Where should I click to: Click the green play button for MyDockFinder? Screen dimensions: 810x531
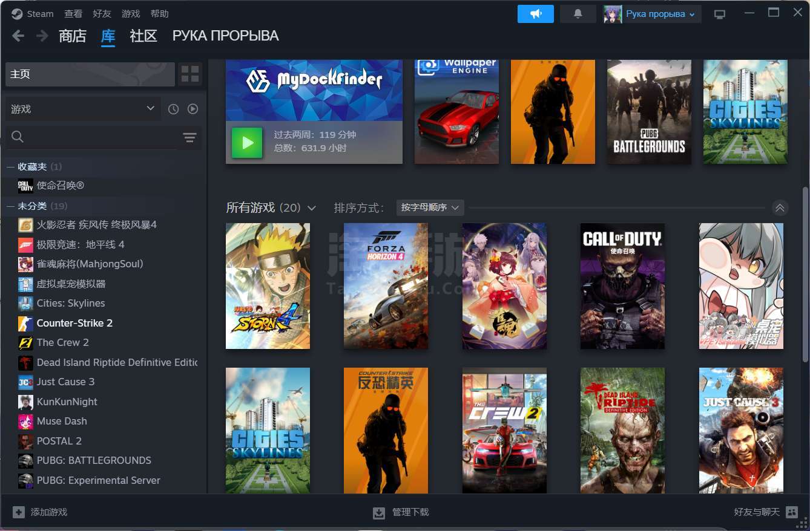[x=247, y=143]
